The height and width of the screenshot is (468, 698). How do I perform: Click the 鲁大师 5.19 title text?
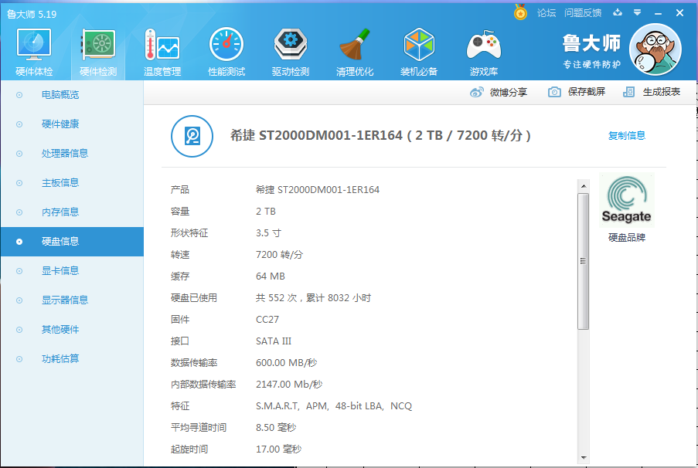pos(32,14)
